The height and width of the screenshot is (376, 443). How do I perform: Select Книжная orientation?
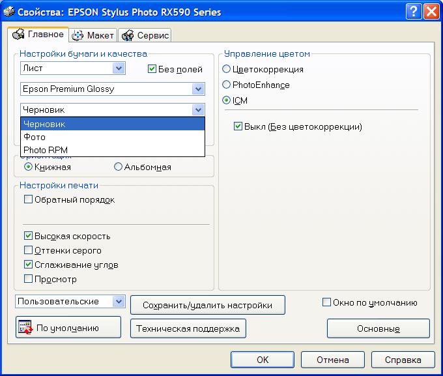pos(28,167)
